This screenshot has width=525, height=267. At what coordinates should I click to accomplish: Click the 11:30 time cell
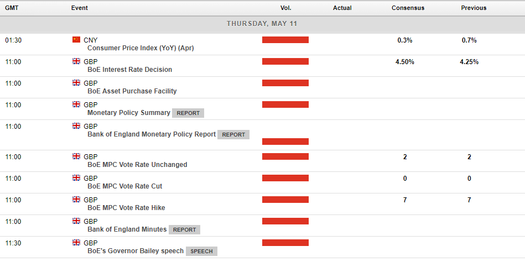click(x=13, y=243)
